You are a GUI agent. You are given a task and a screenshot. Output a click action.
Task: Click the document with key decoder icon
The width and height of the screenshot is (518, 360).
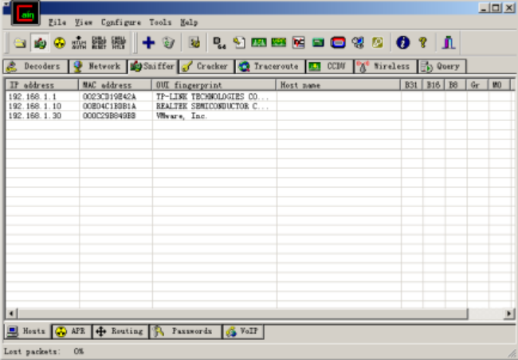(x=239, y=42)
